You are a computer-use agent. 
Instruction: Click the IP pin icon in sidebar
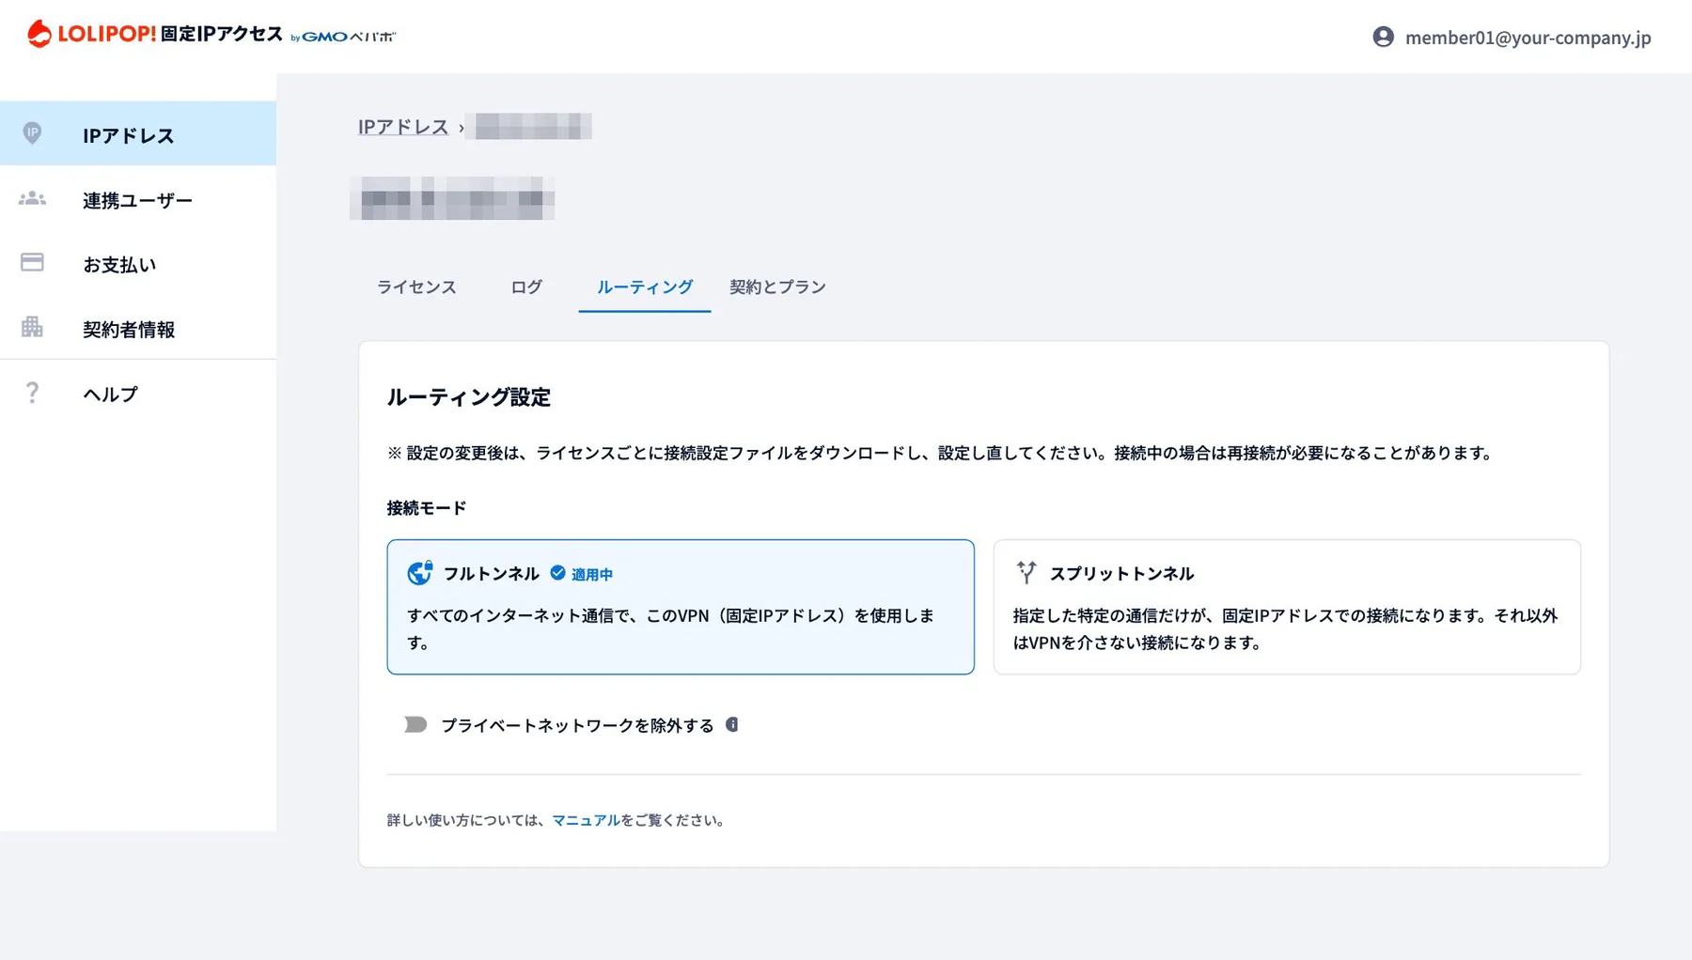point(32,133)
